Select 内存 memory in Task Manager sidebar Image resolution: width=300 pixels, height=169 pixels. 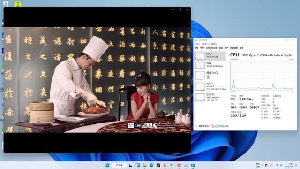[x=210, y=65]
